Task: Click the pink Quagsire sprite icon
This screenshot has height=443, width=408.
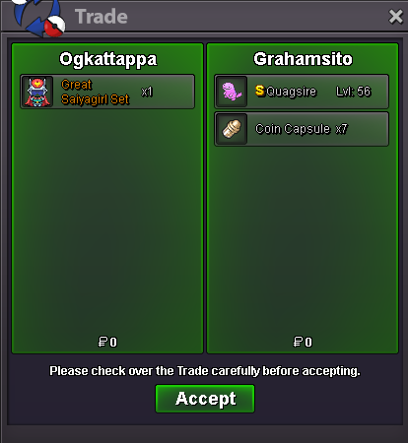Action: (x=232, y=92)
